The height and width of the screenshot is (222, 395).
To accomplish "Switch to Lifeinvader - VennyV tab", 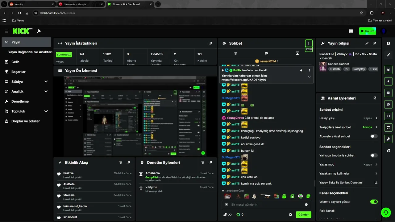I will click(81, 4).
